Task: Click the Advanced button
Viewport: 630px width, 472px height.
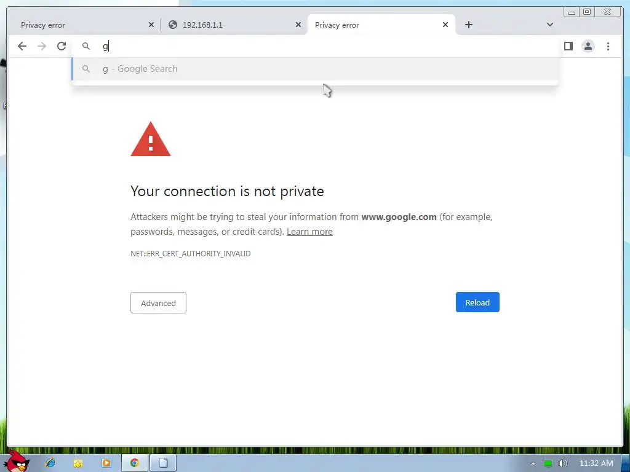Action: pyautogui.click(x=158, y=303)
